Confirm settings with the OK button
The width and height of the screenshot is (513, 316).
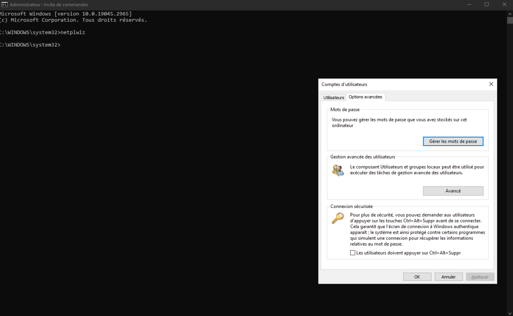point(417,276)
